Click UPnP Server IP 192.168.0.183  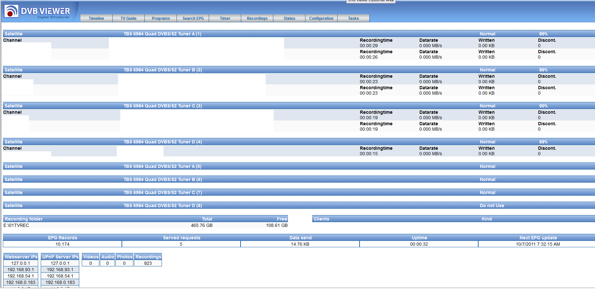tap(60, 282)
